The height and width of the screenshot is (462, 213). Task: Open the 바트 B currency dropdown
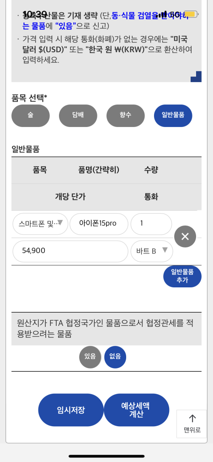[152, 251]
